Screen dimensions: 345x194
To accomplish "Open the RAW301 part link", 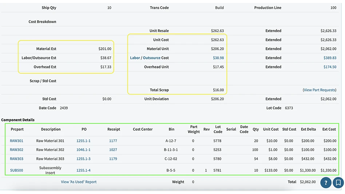I will click(16, 141).
